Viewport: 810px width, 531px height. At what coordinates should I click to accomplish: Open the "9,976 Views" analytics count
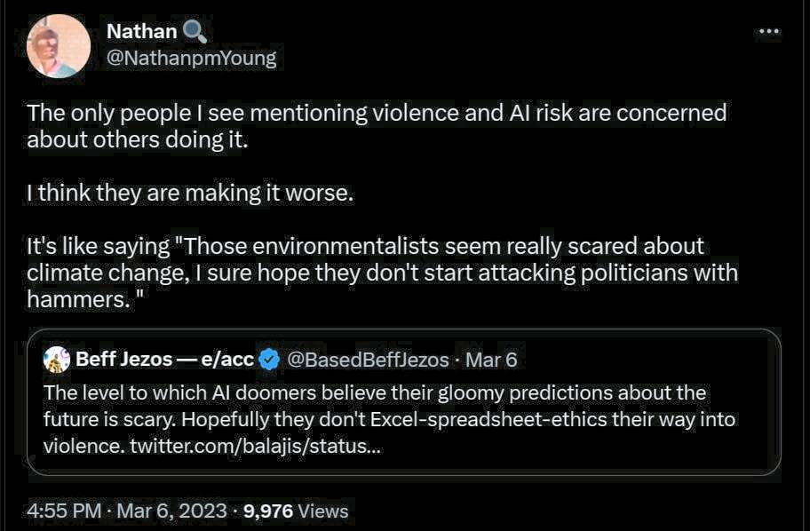click(x=296, y=511)
